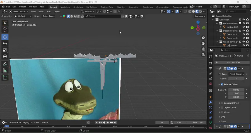The width and height of the screenshot is (251, 133).
Task: Select the Measure tool
Action: click(5, 70)
